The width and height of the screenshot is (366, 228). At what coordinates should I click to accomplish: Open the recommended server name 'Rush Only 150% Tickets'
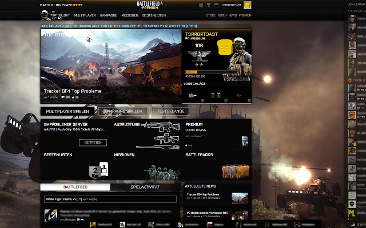[x=75, y=129]
